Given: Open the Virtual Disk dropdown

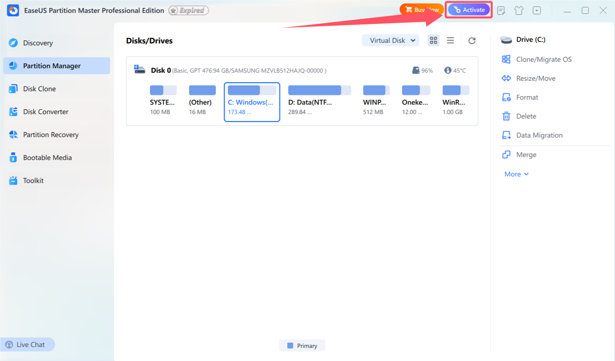Looking at the screenshot, I should [x=391, y=40].
